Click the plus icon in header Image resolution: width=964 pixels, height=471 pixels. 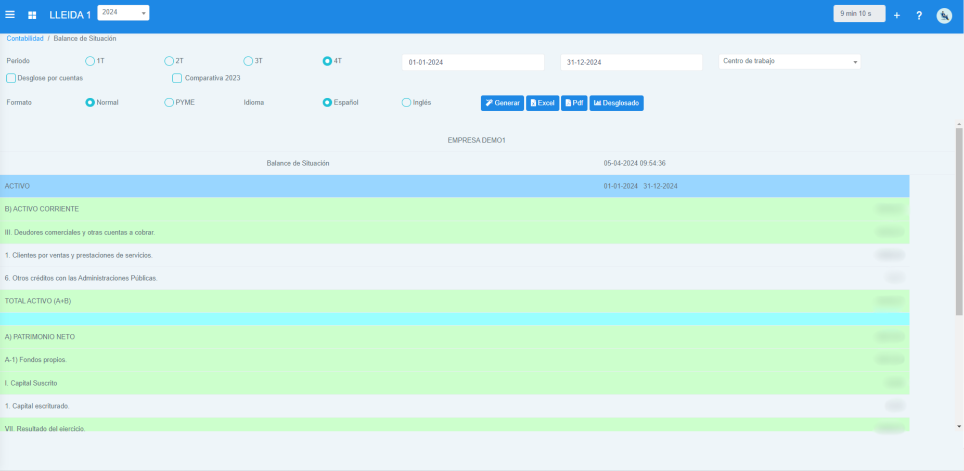[x=897, y=16]
